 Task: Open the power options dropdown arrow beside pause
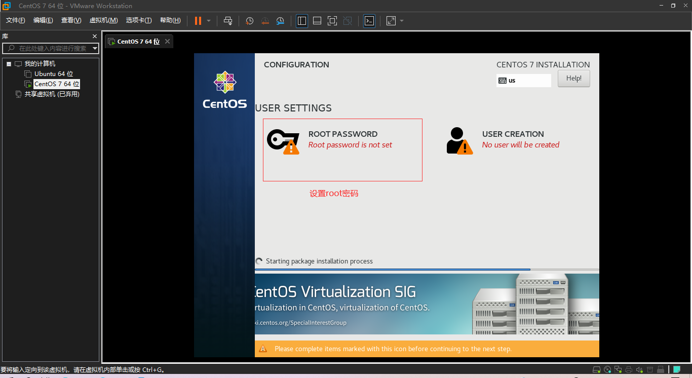pos(209,21)
